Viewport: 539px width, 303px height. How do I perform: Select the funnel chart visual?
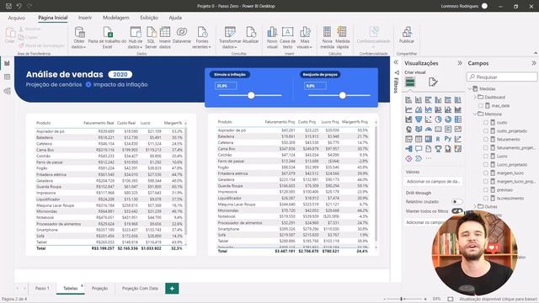coord(419,120)
